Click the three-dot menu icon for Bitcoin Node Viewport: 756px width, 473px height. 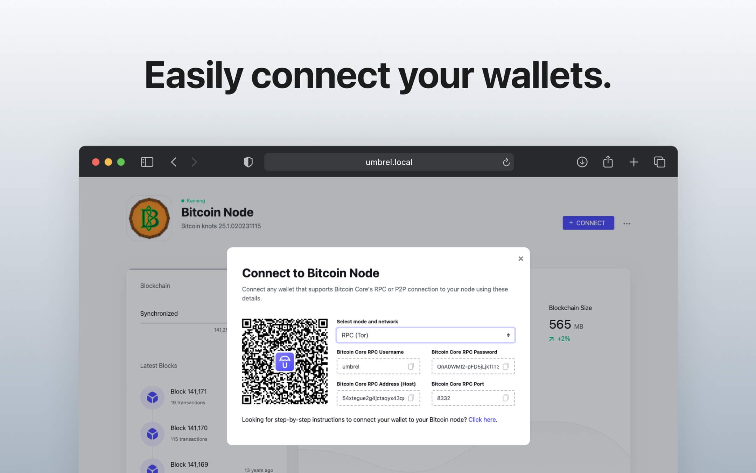[627, 223]
